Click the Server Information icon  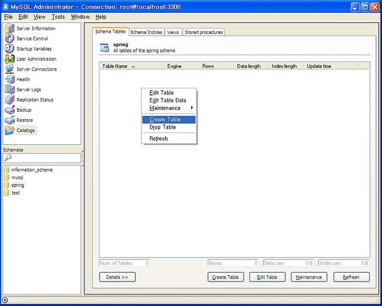[10, 29]
